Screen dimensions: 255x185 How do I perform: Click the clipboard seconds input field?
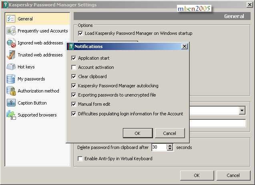159,147
